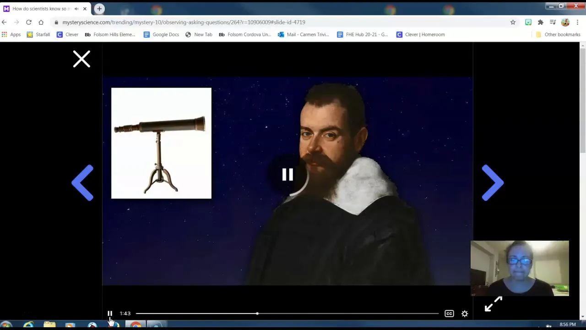Viewport: 586px width, 330px height.
Task: Click the browser Back arrow
Action: coord(4,22)
